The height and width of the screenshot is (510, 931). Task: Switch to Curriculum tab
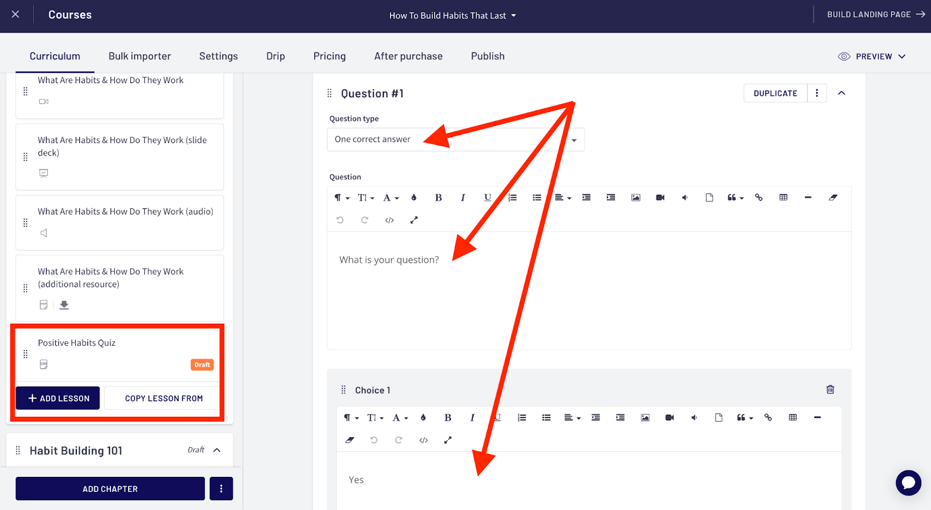[x=55, y=56]
